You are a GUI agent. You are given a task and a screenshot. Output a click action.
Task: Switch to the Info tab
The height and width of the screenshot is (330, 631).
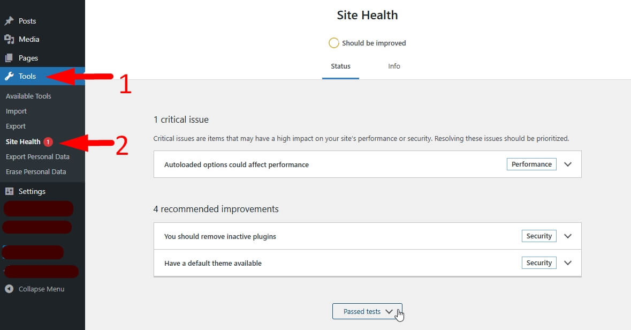(x=394, y=66)
